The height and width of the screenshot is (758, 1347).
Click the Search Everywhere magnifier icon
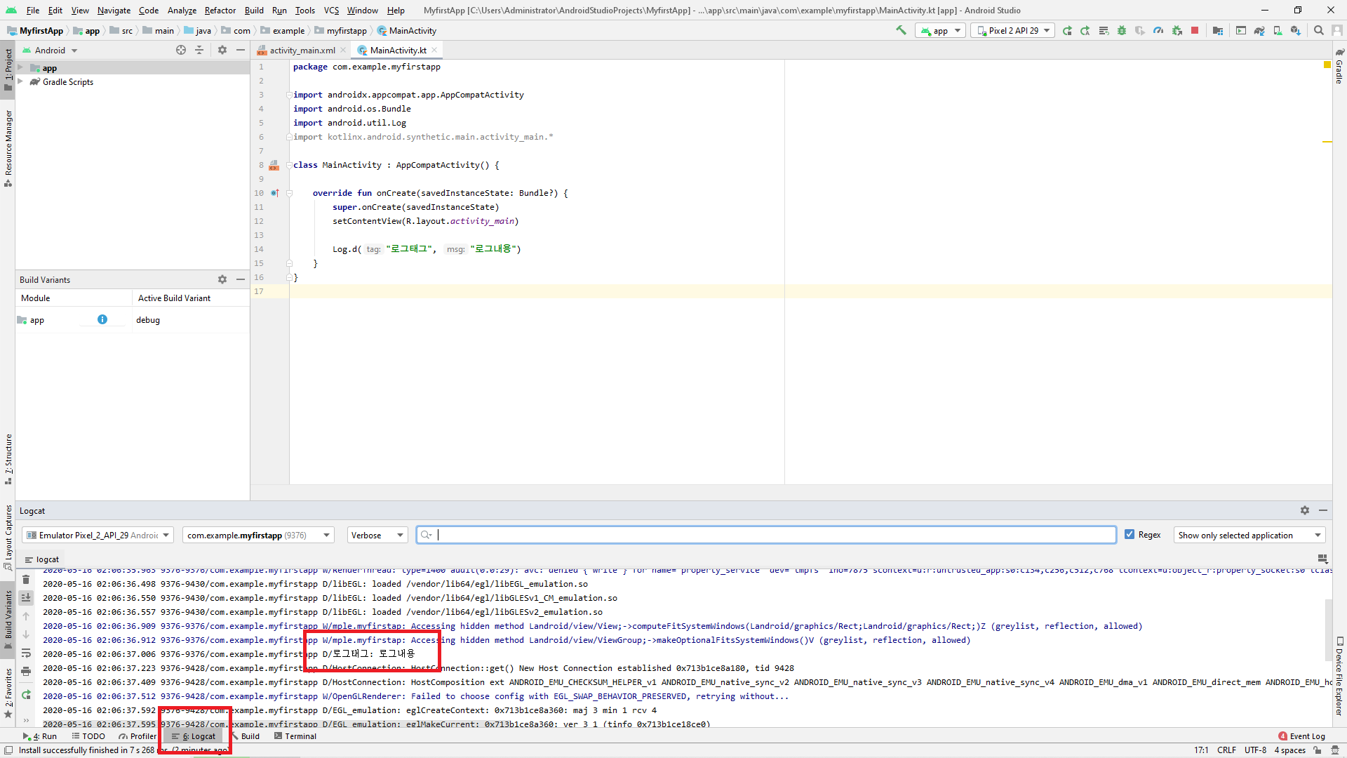(1318, 30)
